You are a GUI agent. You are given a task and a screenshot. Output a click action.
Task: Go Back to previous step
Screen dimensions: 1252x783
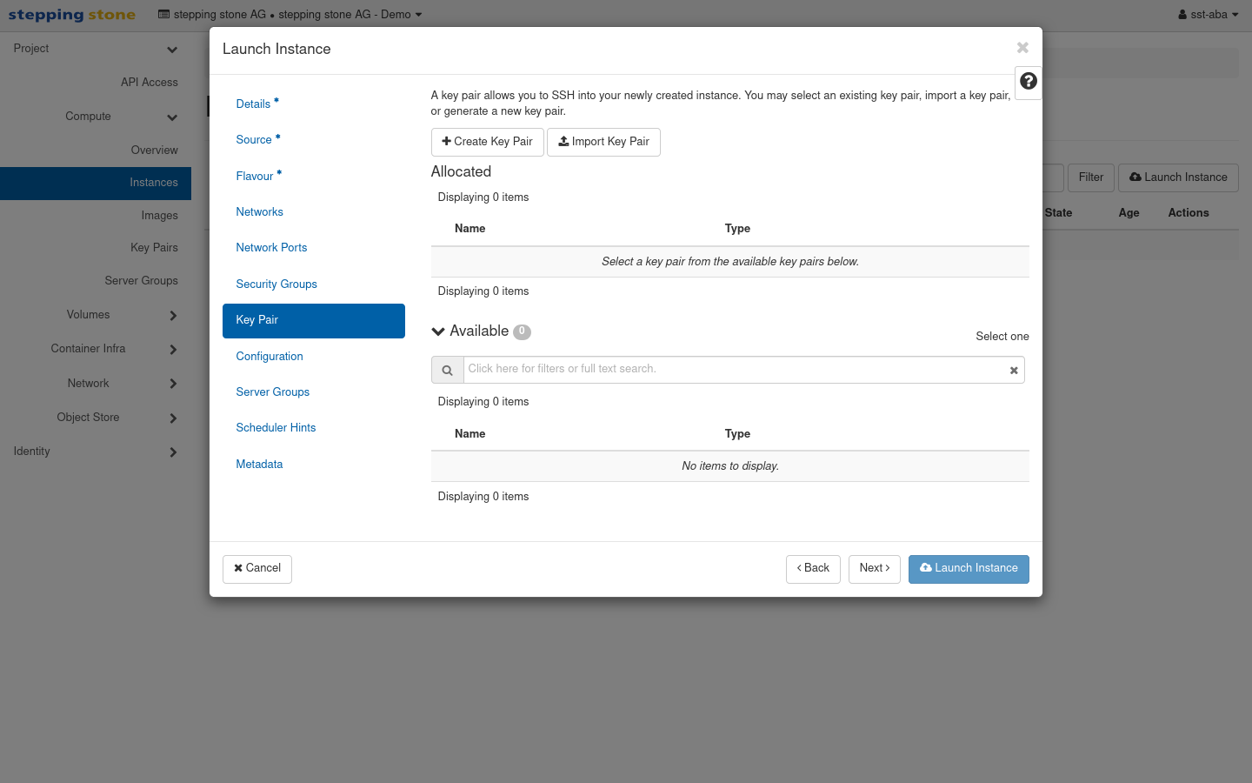point(813,569)
